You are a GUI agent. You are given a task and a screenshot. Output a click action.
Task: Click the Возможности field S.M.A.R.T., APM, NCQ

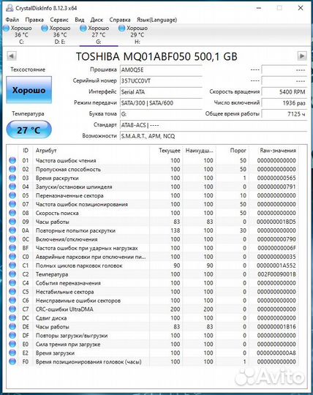click(214, 136)
